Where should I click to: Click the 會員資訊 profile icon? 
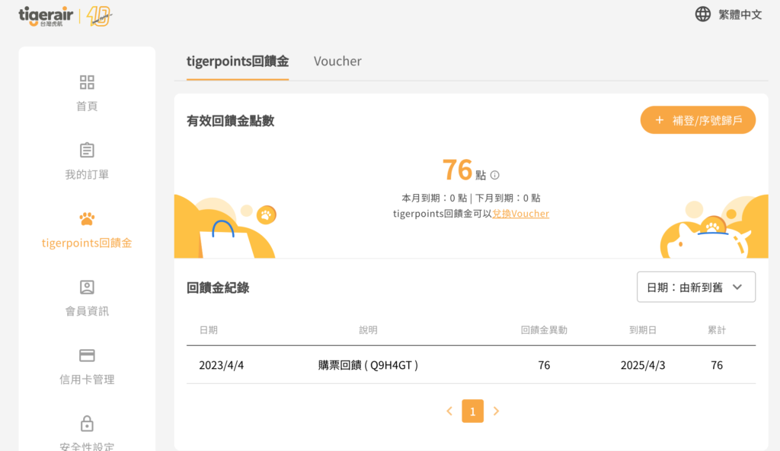(87, 287)
